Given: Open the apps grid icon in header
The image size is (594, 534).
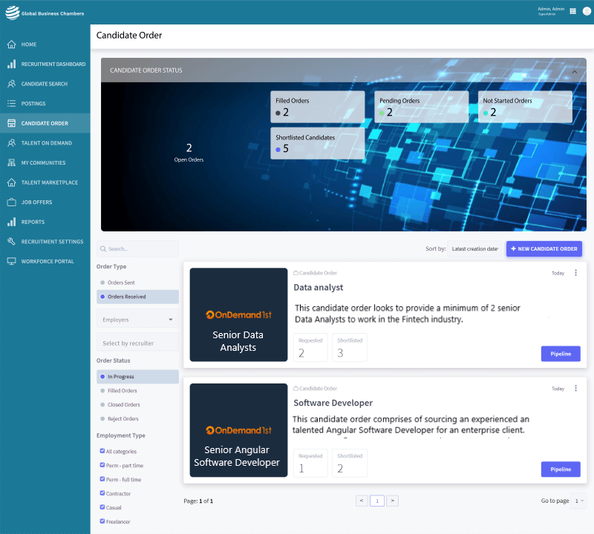Looking at the screenshot, I should pyautogui.click(x=572, y=11).
